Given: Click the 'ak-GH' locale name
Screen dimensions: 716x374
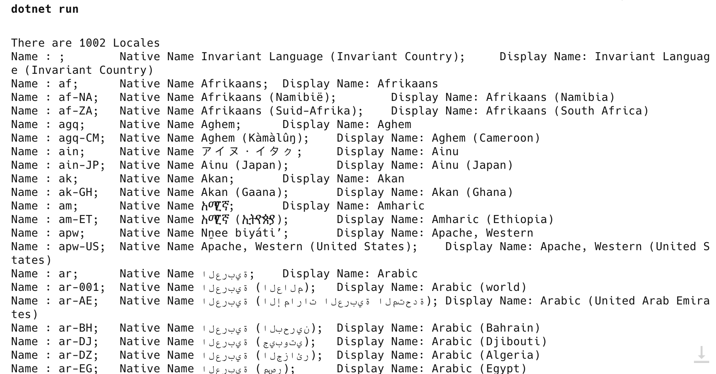Looking at the screenshot, I should (77, 192).
